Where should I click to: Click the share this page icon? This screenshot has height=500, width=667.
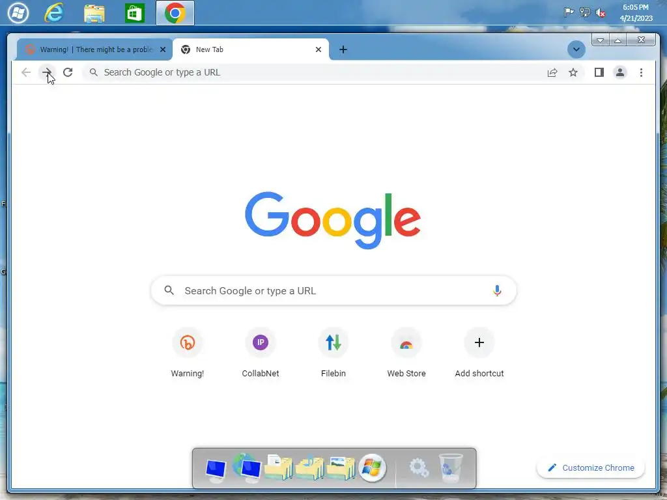tap(552, 72)
